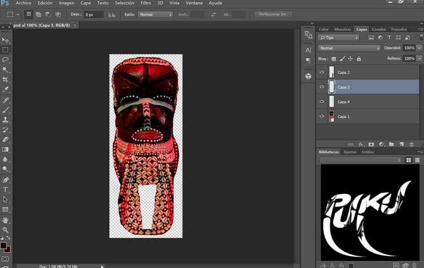Open the Ventana menu
Image resolution: width=424 pixels, height=268 pixels.
pyautogui.click(x=194, y=3)
